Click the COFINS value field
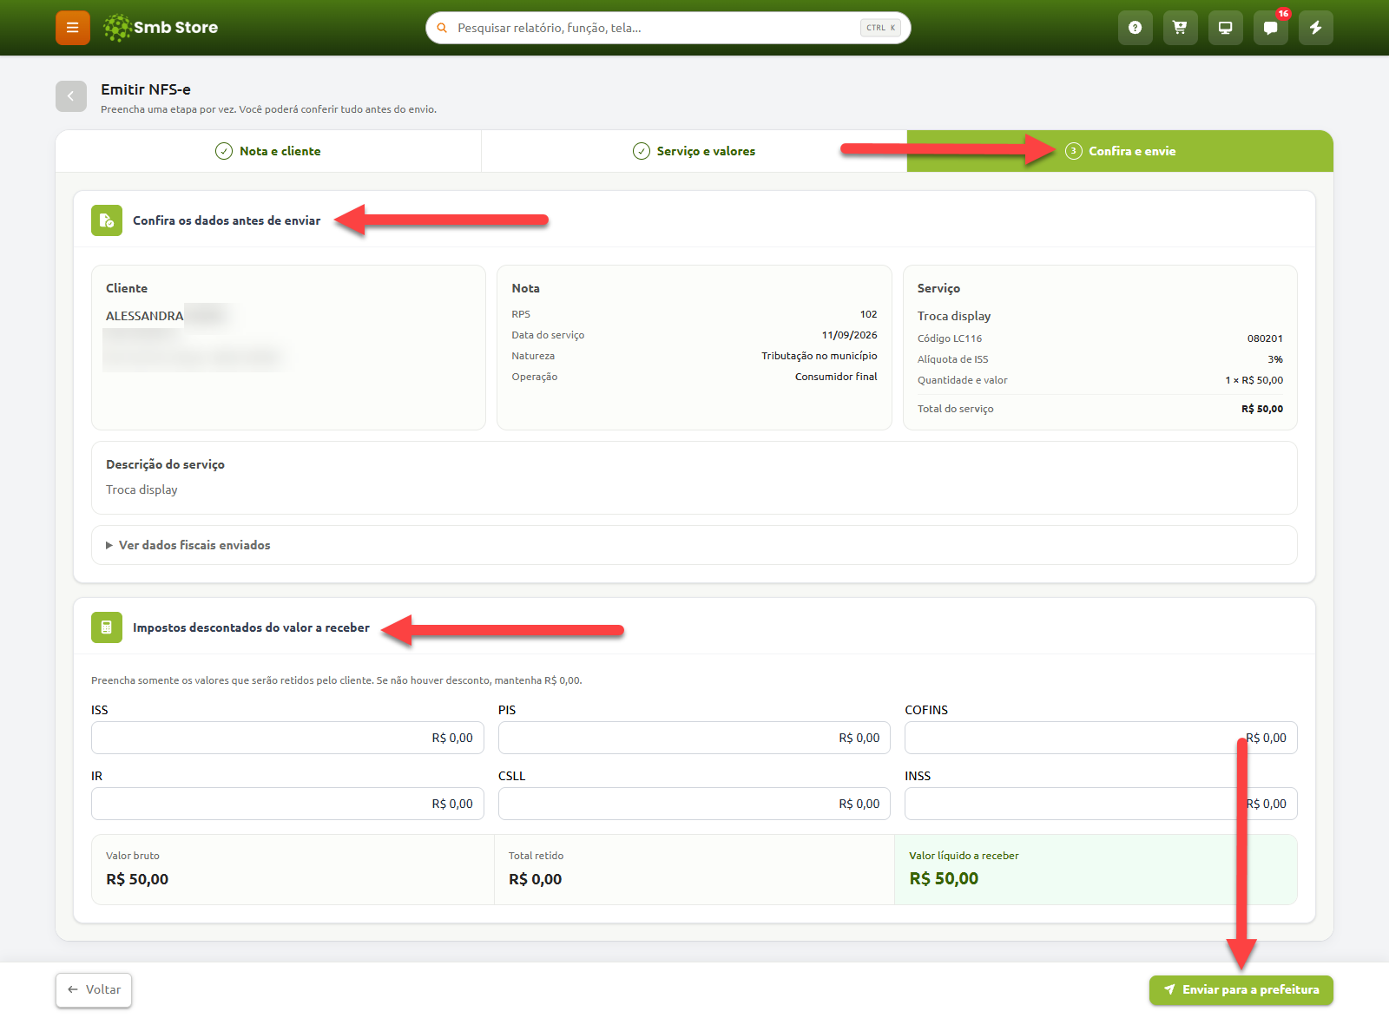 [1101, 738]
